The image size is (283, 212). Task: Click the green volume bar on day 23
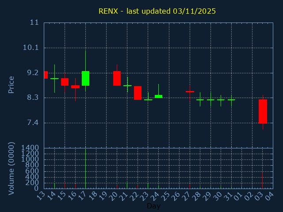tap(148, 186)
